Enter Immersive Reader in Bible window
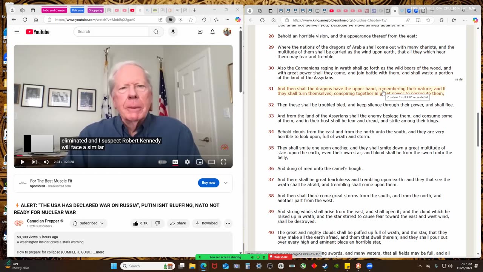 click(418, 20)
